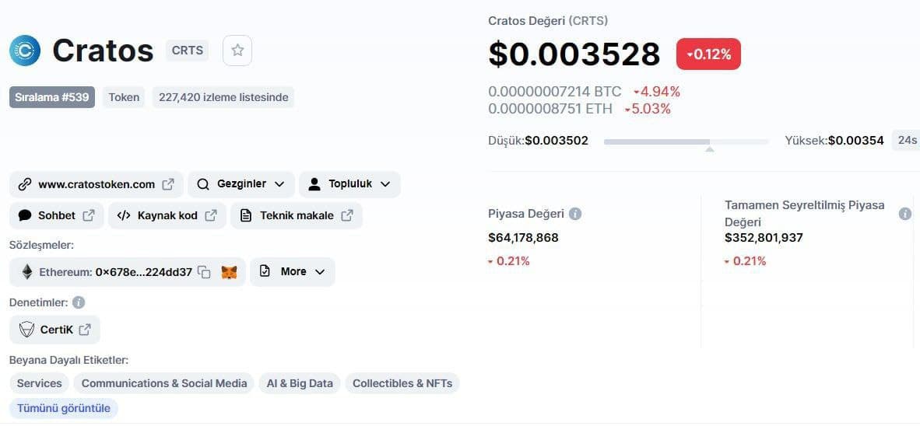The width and height of the screenshot is (920, 426).
Task: Open the Kaynak kod link
Action: point(167,215)
